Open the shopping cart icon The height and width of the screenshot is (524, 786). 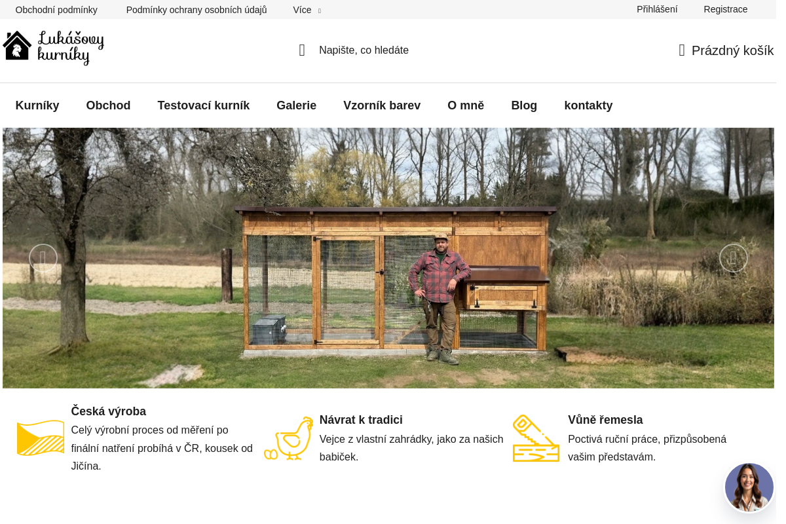coord(682,50)
